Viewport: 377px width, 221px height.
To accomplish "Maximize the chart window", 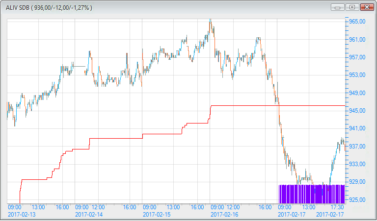I will tap(351, 7).
